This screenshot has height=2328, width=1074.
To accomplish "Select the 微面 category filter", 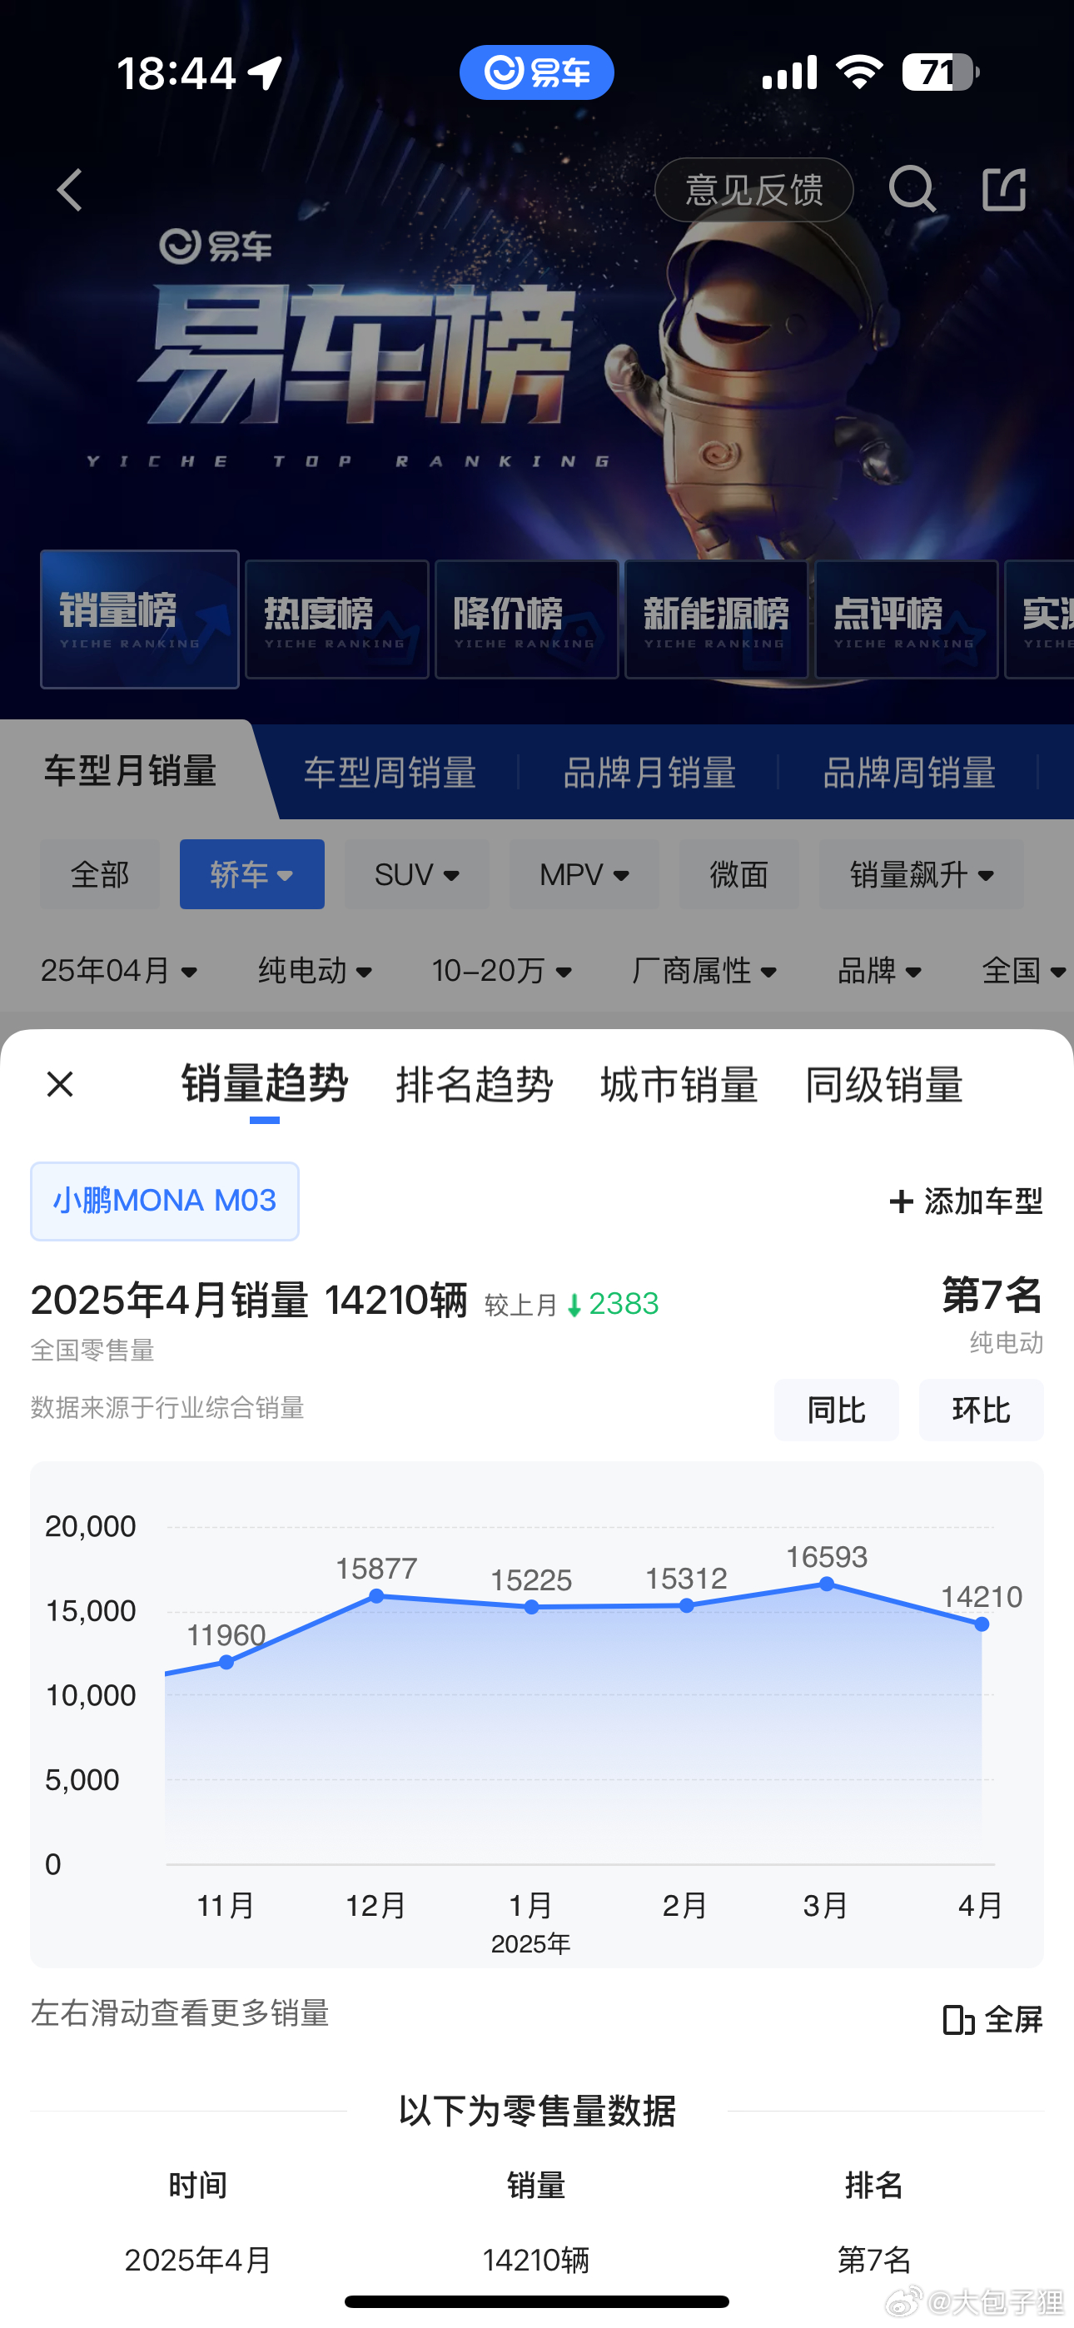I will pos(738,874).
